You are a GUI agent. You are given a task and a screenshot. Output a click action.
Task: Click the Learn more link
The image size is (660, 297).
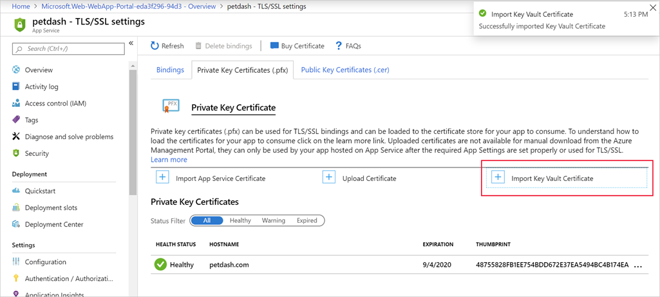coord(169,160)
